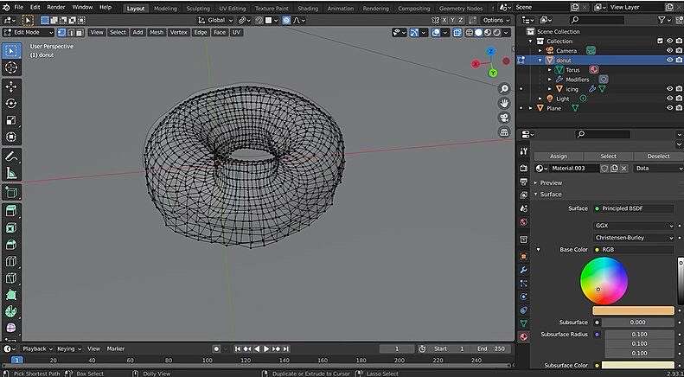
Task: Select the Annotate tool
Action: coord(12,157)
